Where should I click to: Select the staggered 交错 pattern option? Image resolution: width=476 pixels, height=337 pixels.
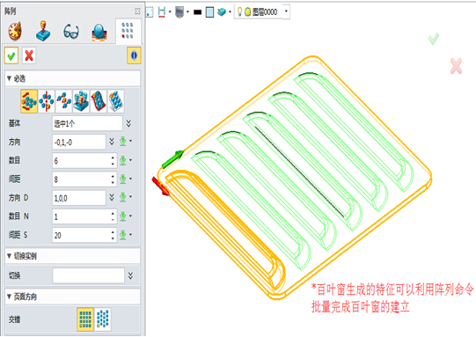(x=103, y=319)
